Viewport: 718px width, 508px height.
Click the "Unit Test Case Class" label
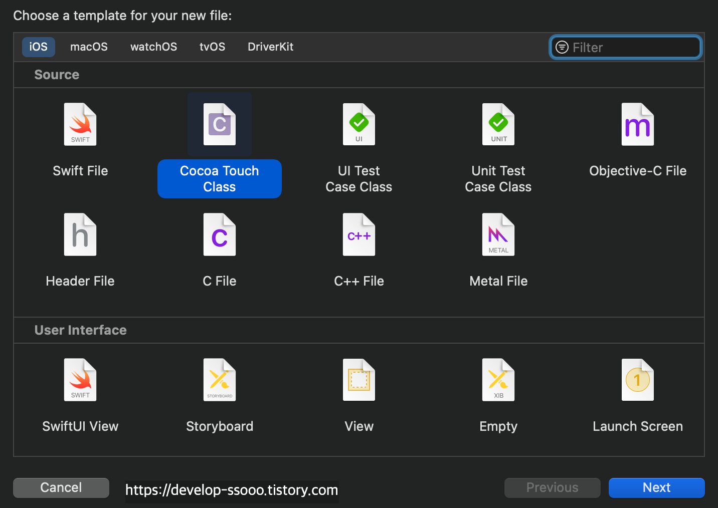[x=498, y=179]
